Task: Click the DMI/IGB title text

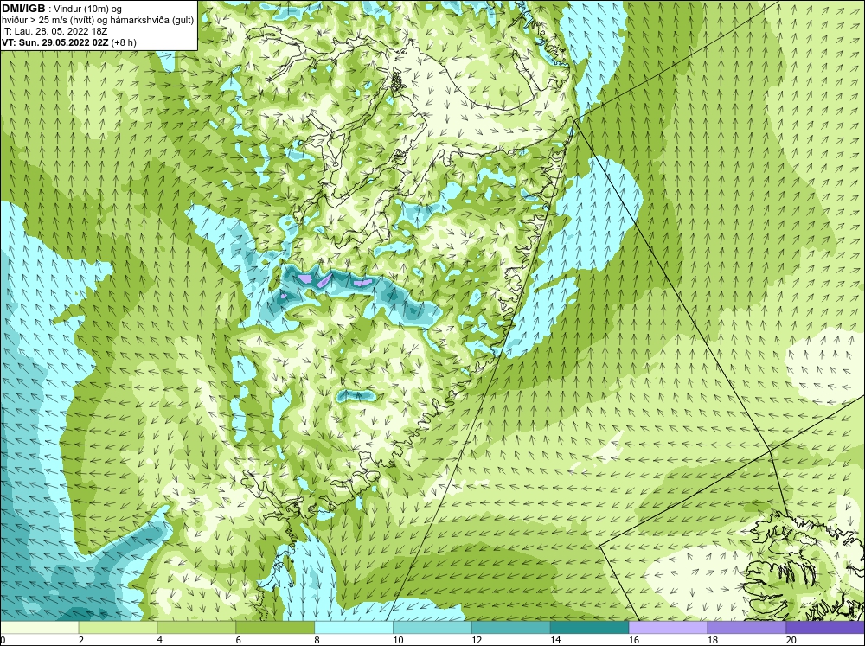Action: [x=23, y=9]
